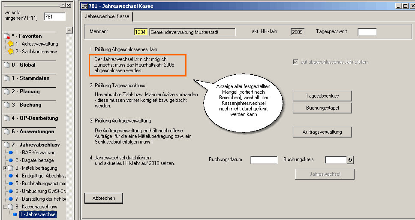Image resolution: width=415 pixels, height=220 pixels.
Task: Toggle 'auf abgeschlossenes Jahr prüfen' checkbox
Action: [x=295, y=62]
